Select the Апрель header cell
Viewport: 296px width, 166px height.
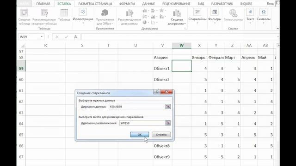(249, 57)
